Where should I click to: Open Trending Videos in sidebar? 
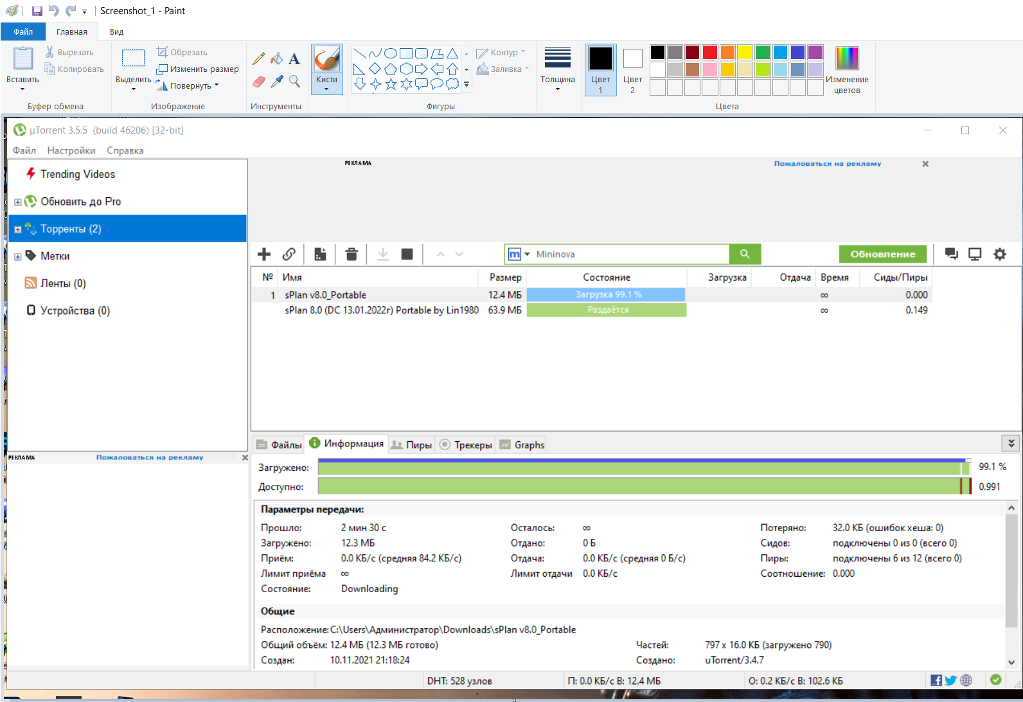tap(78, 175)
